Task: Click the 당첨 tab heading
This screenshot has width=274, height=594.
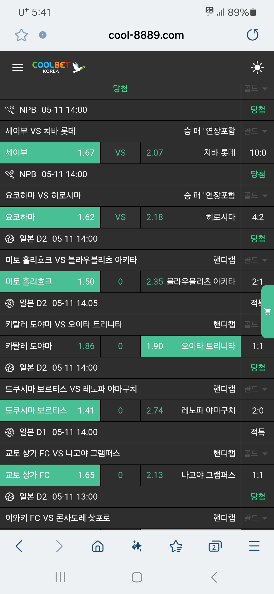Action: click(120, 89)
